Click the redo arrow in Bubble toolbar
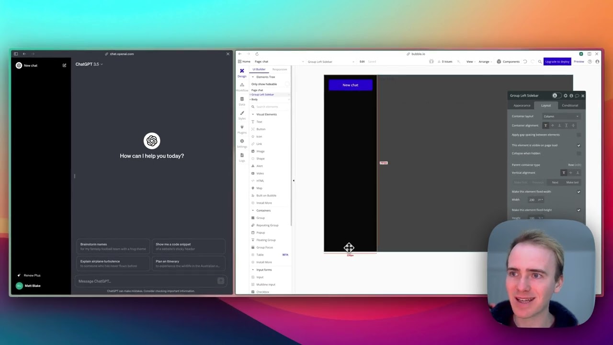Screen dimensions: 613x345 [x=532, y=61]
